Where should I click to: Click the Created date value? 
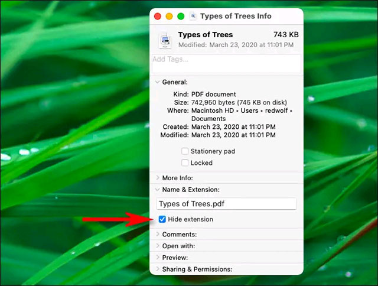click(233, 127)
